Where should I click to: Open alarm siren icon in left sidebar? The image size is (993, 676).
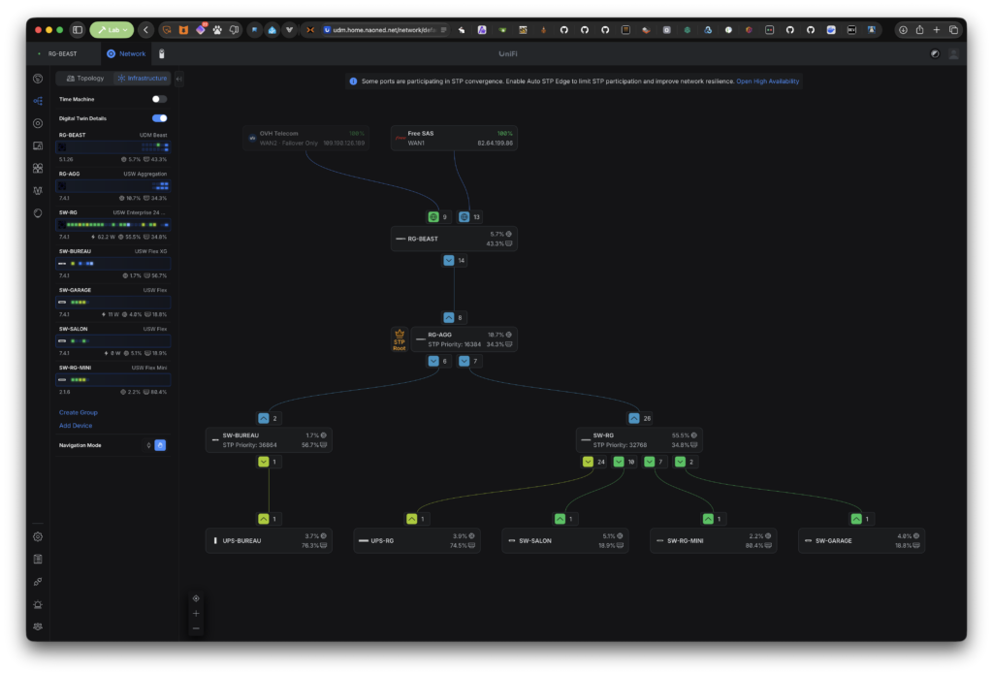coord(38,604)
